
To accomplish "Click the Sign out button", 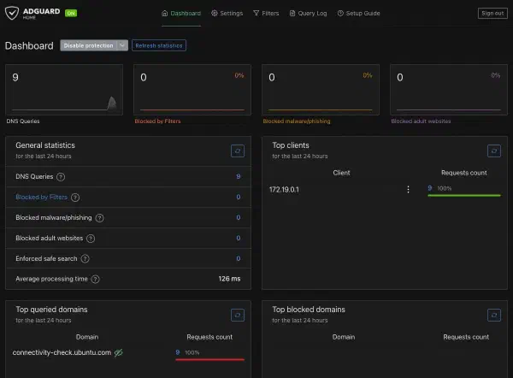I will pyautogui.click(x=492, y=13).
